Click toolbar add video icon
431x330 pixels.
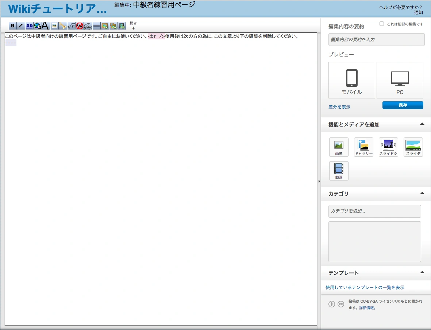tap(122, 26)
